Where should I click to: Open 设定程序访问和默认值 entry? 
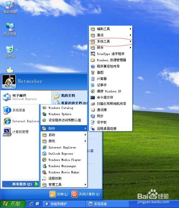(64, 120)
